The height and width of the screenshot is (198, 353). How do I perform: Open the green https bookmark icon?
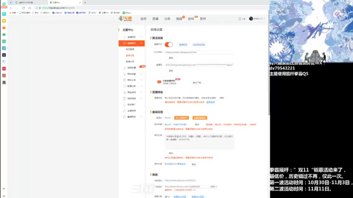(x=124, y=13)
